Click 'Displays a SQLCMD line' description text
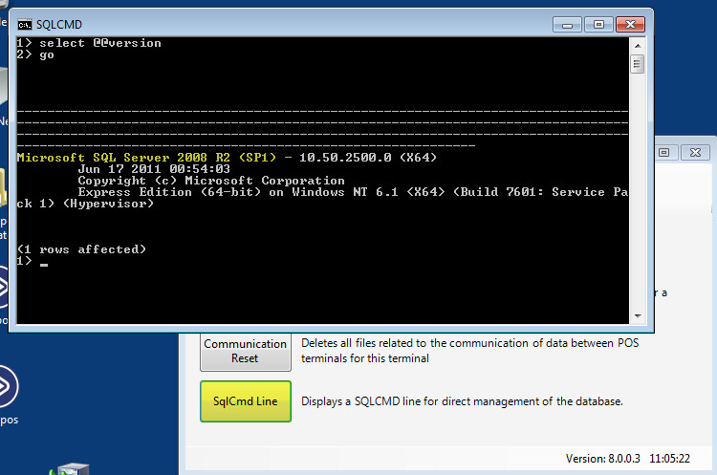This screenshot has height=475, width=717. (x=462, y=401)
